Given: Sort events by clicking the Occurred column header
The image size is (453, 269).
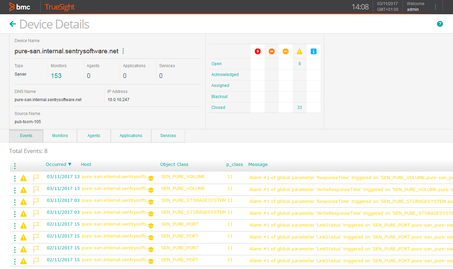Looking at the screenshot, I should 56,164.
